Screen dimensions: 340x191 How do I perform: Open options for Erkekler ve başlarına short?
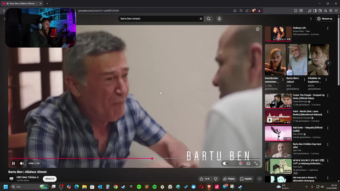pos(326,80)
